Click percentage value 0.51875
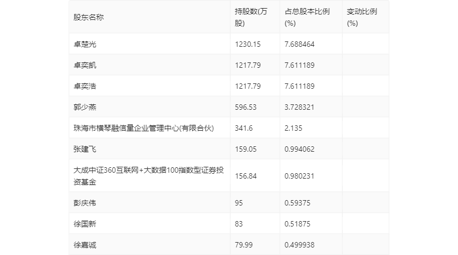This screenshot has height=255, width=458. pos(297,224)
